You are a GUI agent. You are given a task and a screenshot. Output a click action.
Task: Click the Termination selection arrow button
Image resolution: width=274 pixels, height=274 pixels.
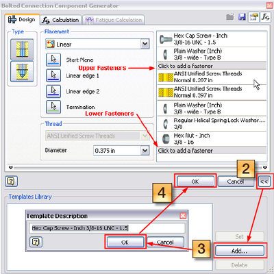tap(53, 107)
